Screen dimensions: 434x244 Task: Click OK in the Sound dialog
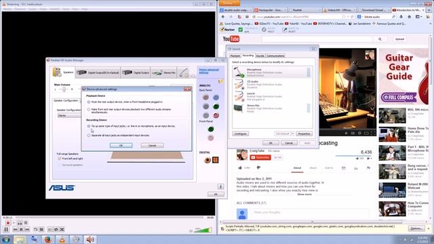(271, 143)
